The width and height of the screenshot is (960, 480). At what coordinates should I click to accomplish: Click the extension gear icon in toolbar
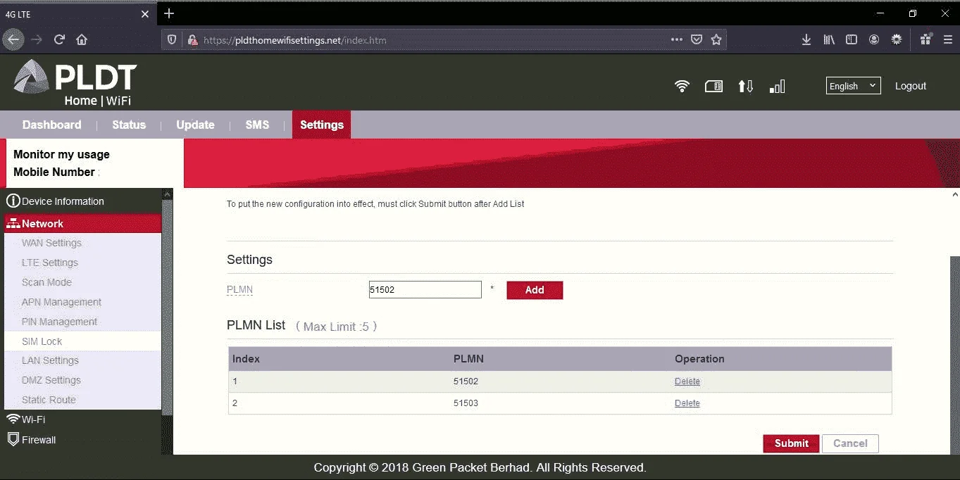tap(897, 39)
